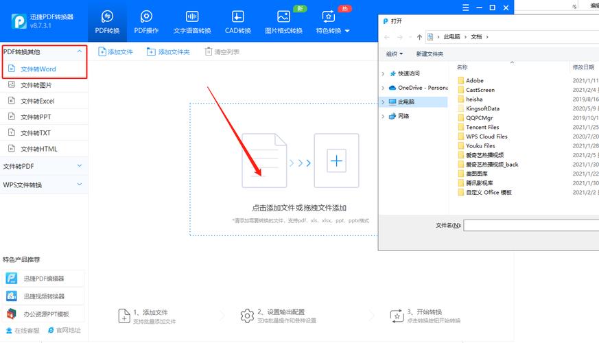This screenshot has width=599, height=343.
Task: Go back in the Open dialog
Action: (386, 37)
